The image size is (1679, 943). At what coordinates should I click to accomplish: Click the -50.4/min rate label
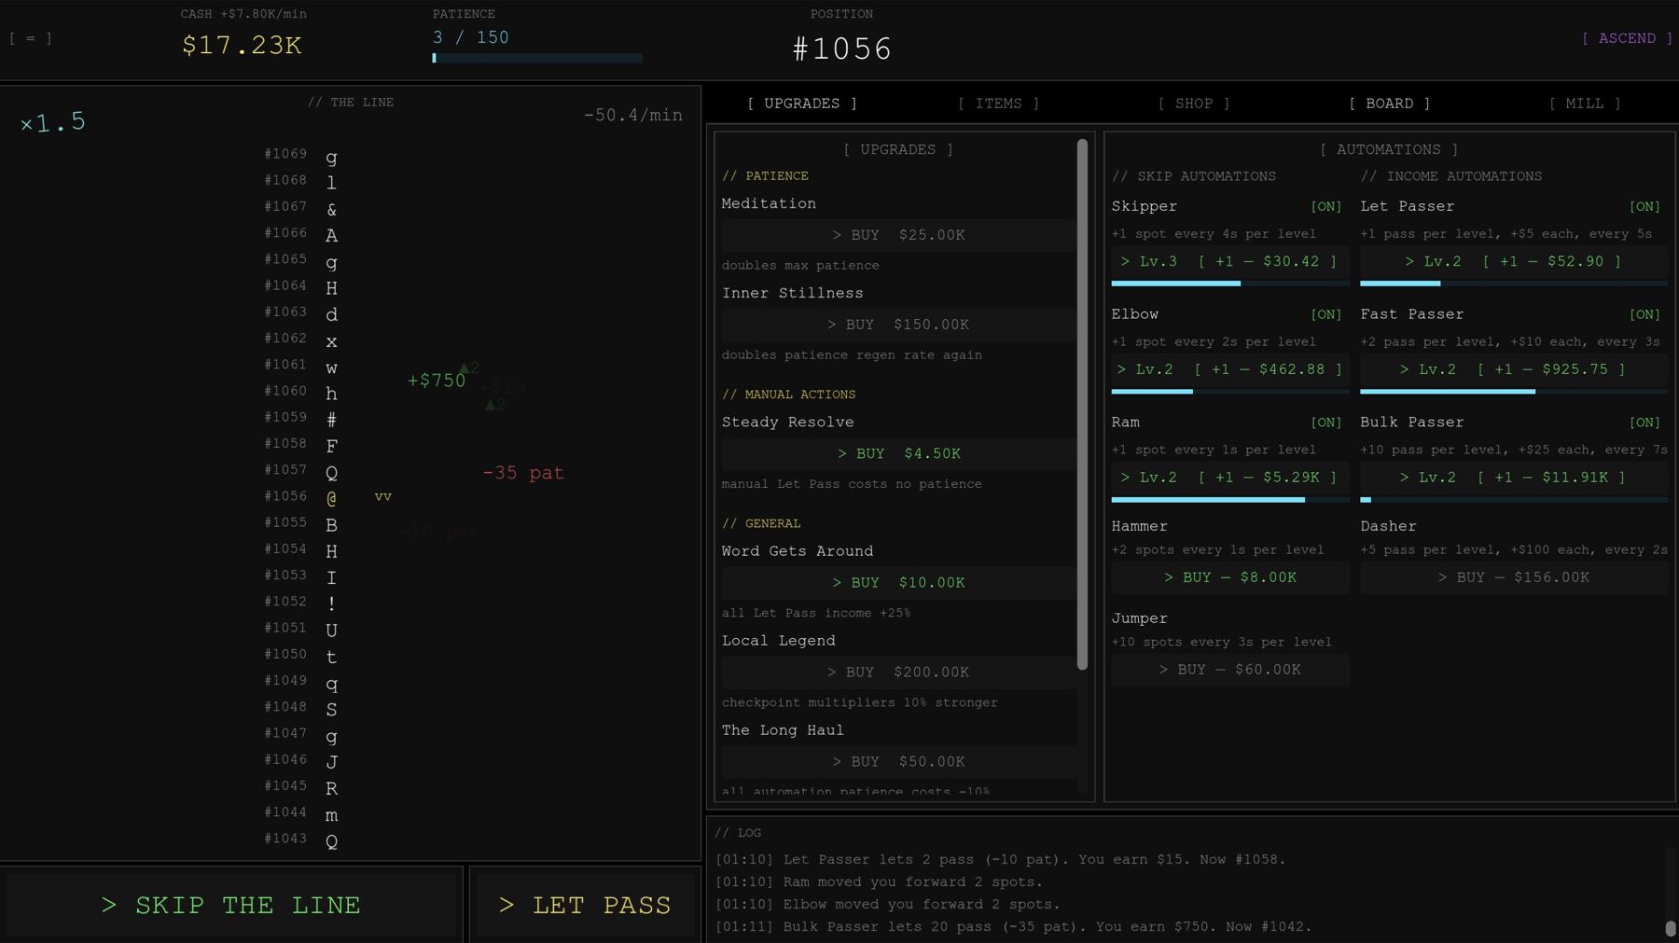click(633, 116)
